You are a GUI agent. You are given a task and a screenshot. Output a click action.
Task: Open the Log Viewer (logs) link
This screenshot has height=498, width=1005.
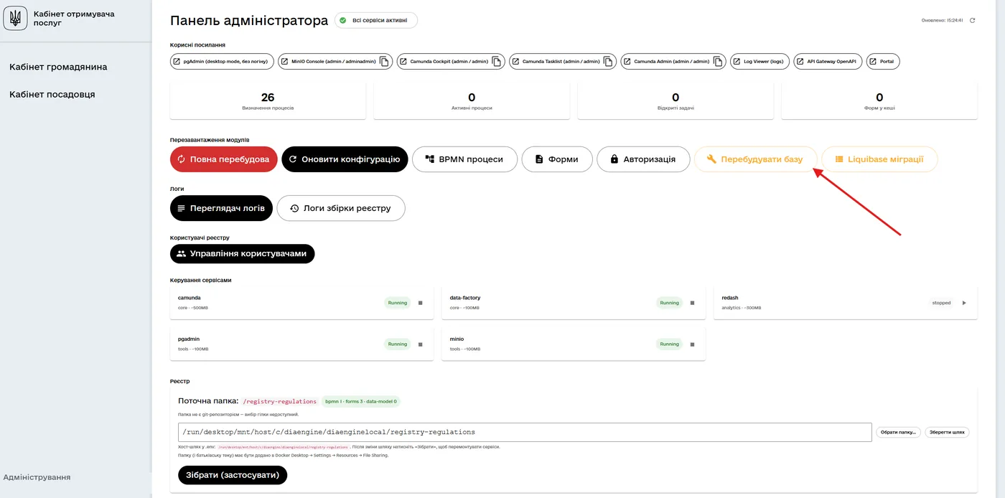point(760,62)
